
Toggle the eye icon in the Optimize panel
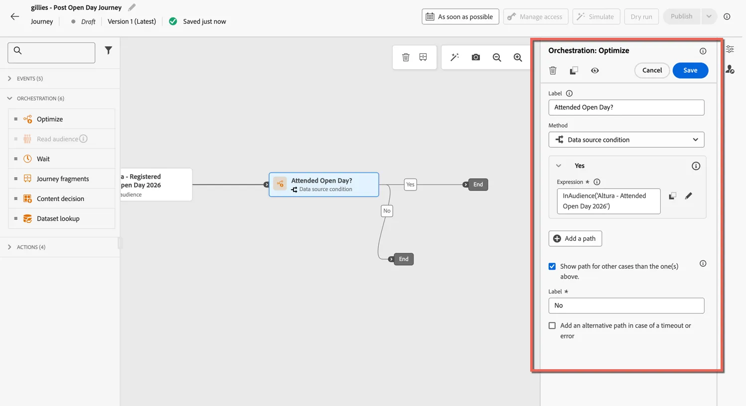(x=595, y=70)
